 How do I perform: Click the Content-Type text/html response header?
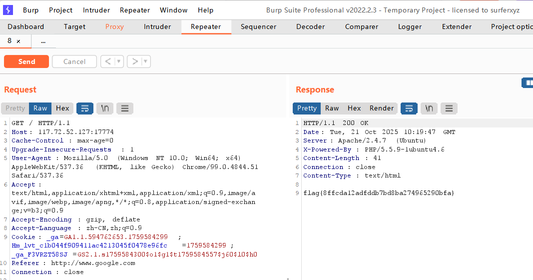coord(352,175)
